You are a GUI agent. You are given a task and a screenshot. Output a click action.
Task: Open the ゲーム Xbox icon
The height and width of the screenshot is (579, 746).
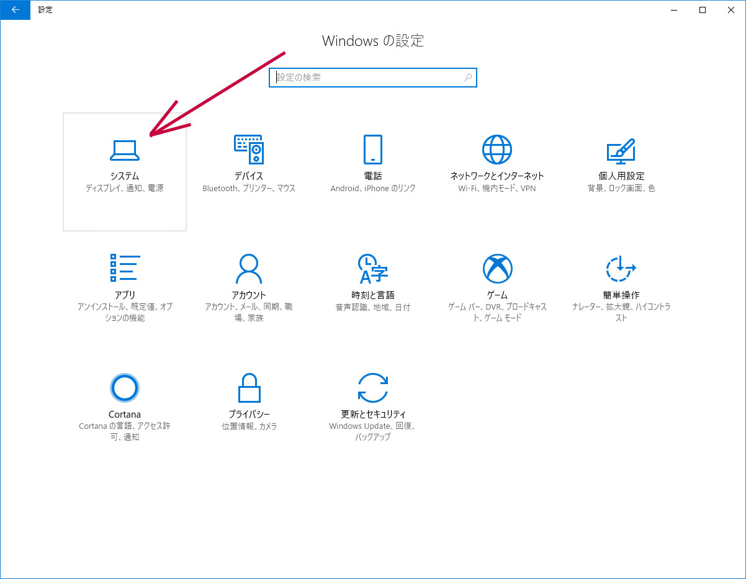pyautogui.click(x=497, y=268)
